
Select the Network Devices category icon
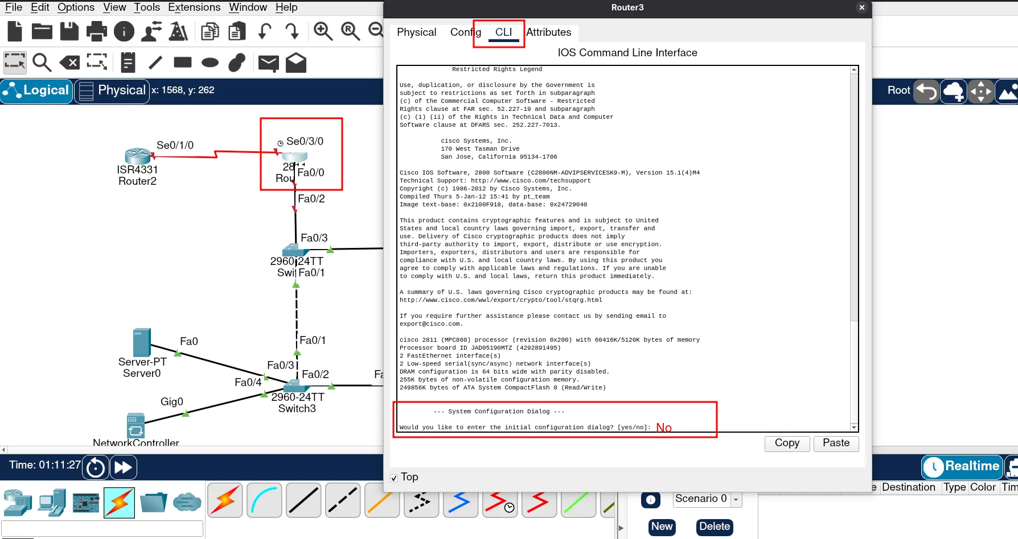click(x=18, y=503)
